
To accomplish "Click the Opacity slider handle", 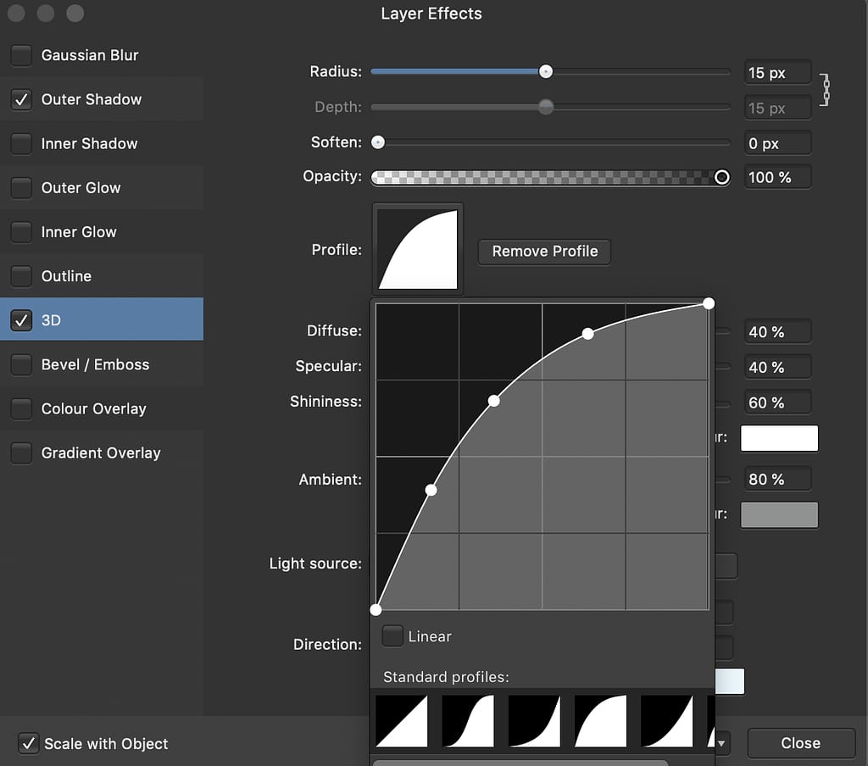I will click(721, 177).
